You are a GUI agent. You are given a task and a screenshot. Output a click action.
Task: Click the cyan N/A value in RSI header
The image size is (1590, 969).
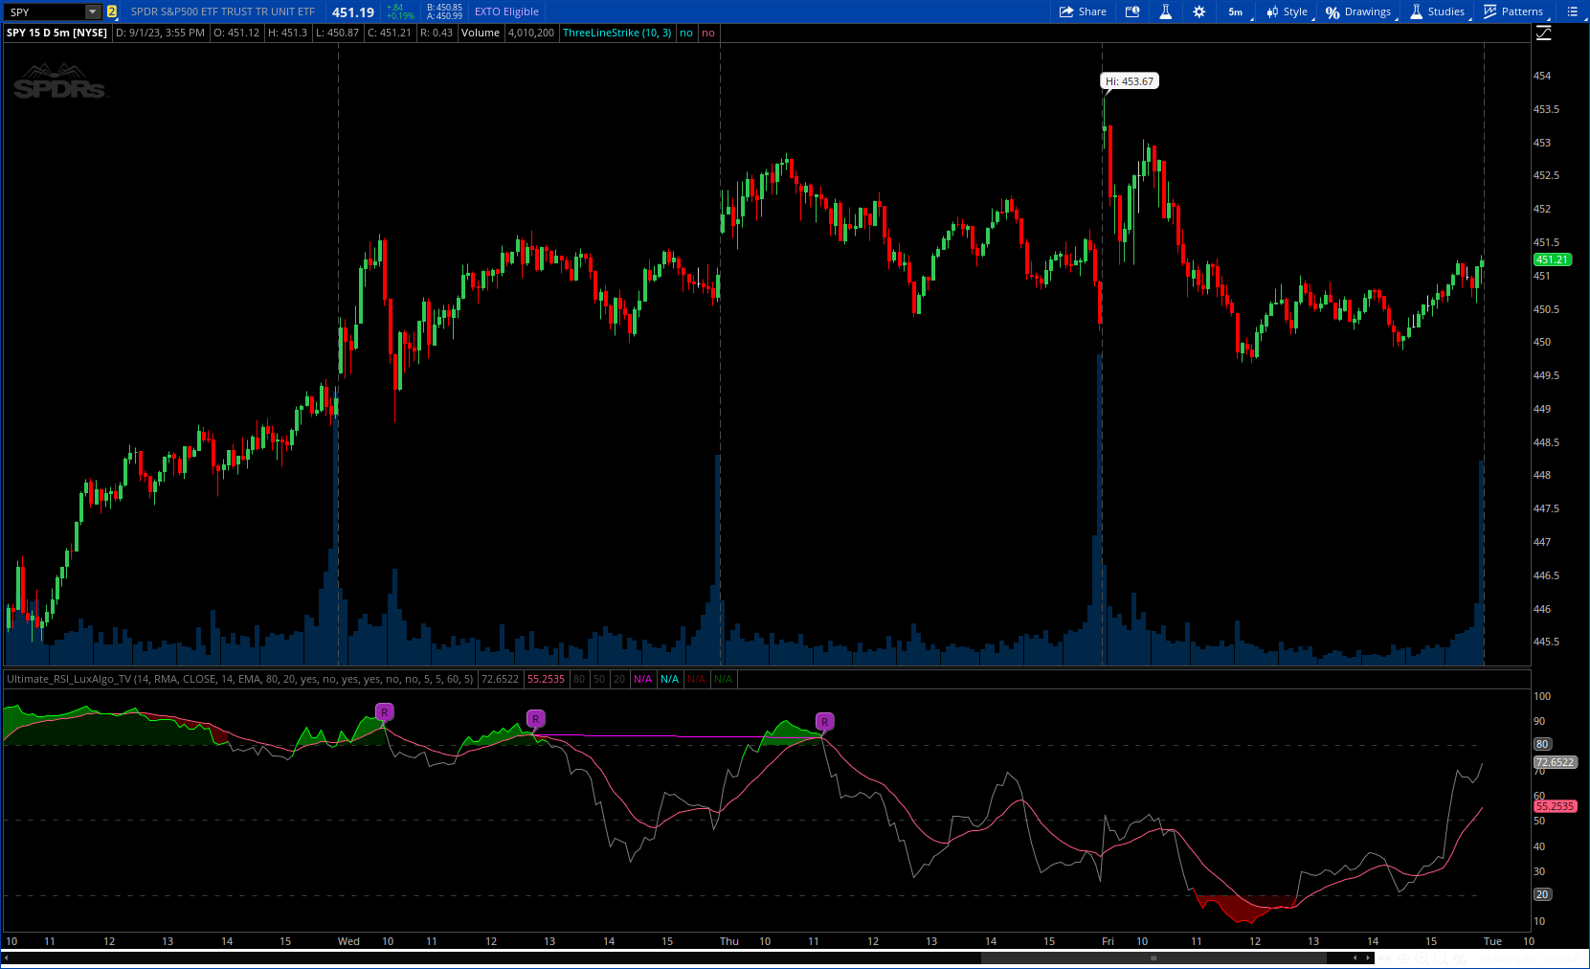pos(669,679)
